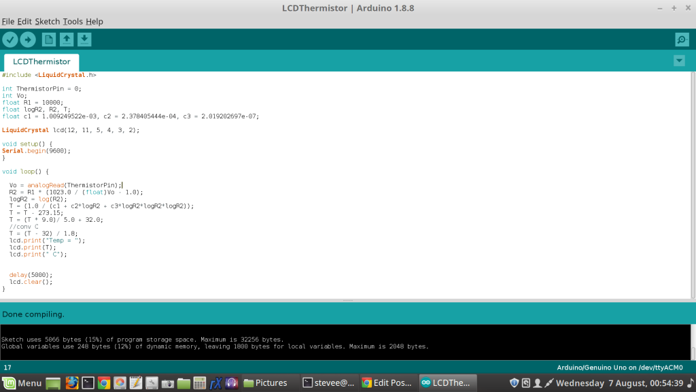Open the calculator icon in taskbar
Viewport: 696px width, 392px height.
[200, 383]
